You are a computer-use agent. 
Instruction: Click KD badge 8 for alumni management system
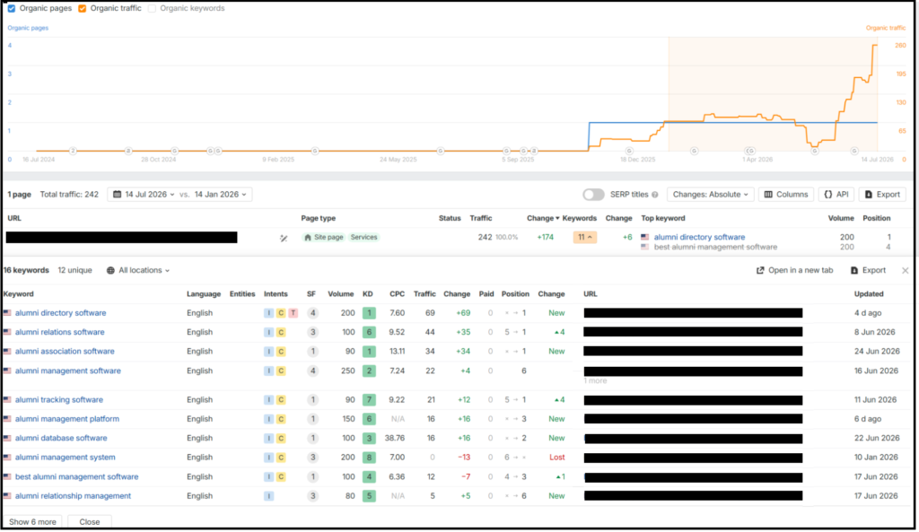[369, 458]
